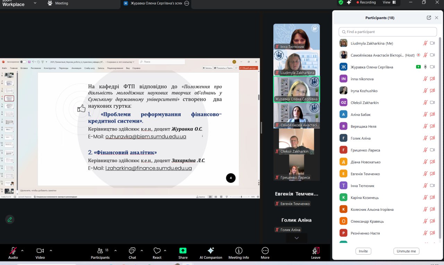
Task: Click the Leave meeting icon
Action: (x=316, y=251)
